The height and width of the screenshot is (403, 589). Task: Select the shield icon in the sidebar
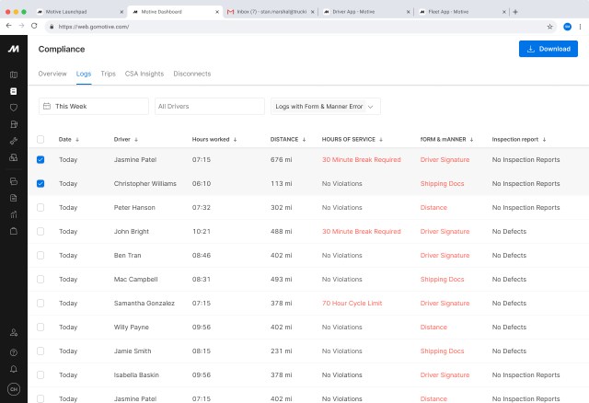tap(13, 108)
